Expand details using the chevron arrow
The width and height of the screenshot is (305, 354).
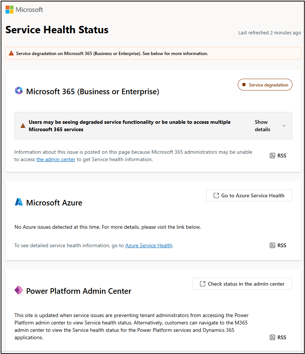[284, 126]
